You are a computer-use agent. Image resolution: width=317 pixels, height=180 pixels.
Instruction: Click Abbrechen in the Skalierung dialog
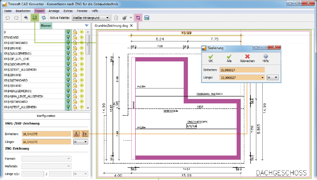coord(247,58)
